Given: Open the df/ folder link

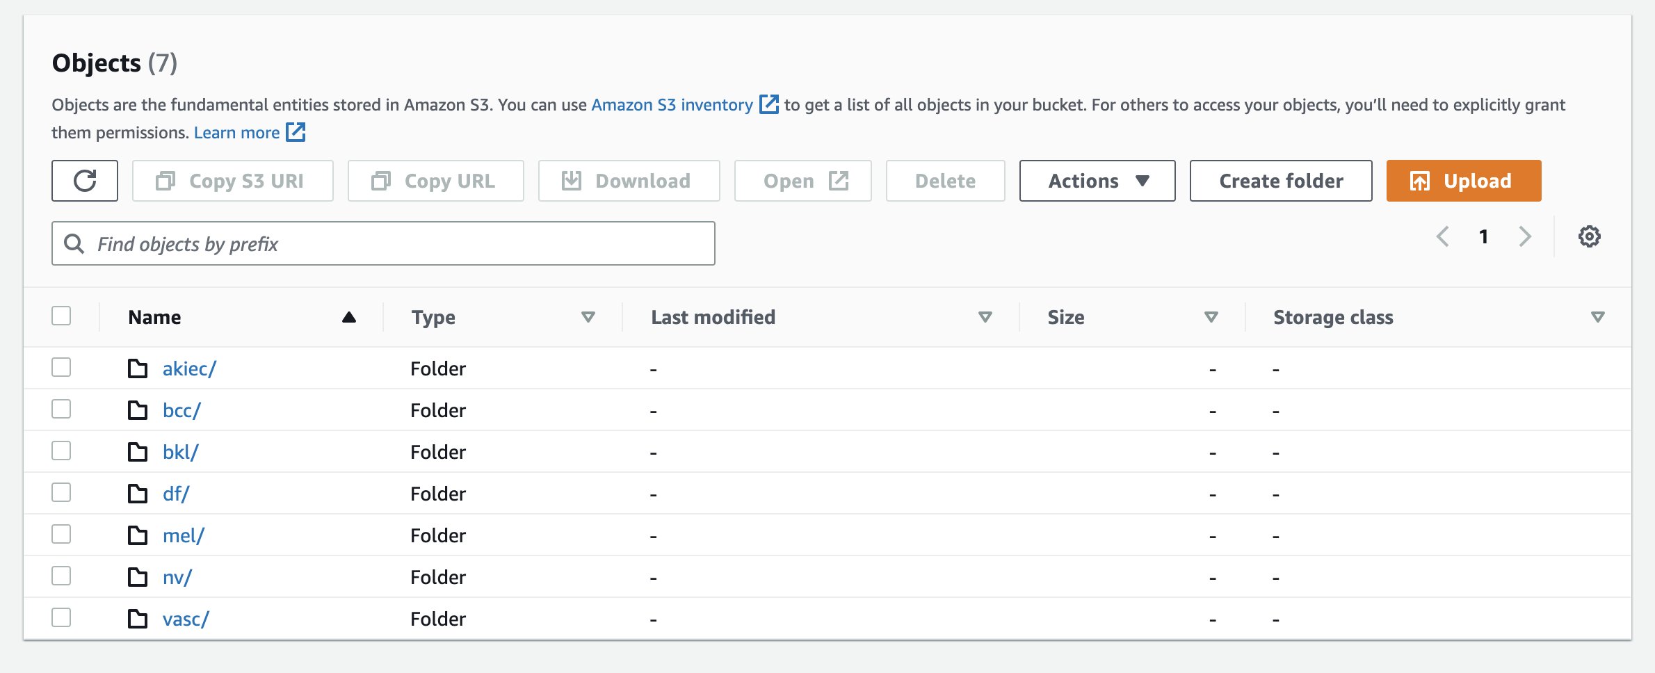Looking at the screenshot, I should (x=176, y=494).
